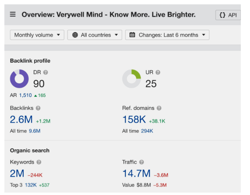Click the +38.1K ref. domains change
Image resolution: width=250 pixels, height=195 pixels.
point(157,121)
